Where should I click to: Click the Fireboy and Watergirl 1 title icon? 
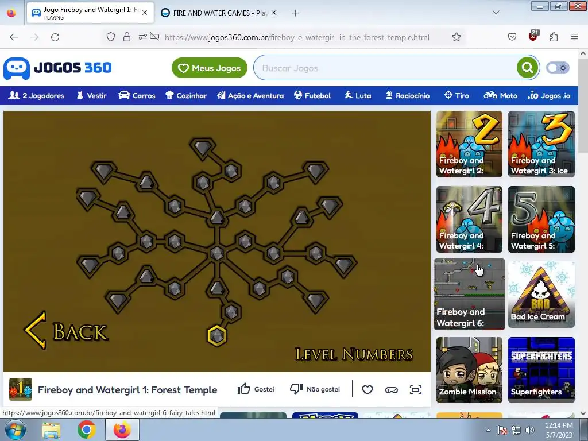pos(21,390)
